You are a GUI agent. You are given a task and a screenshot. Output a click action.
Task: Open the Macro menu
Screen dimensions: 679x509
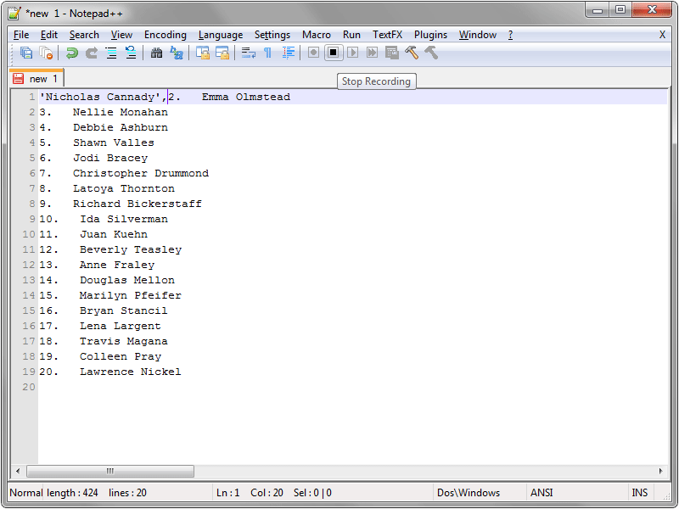pos(316,35)
